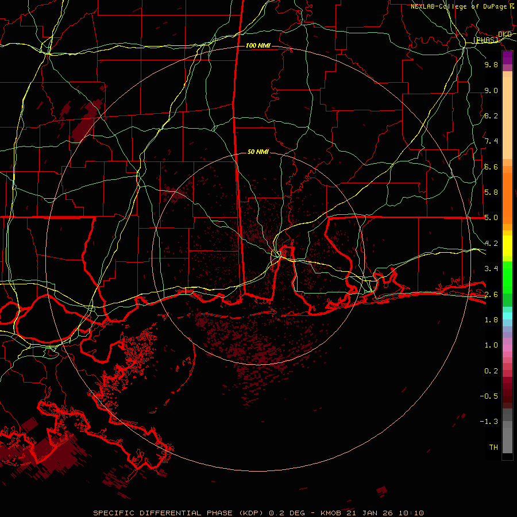This screenshot has height=517, width=517.
Task: Click the 0.2 DEG elevation text
Action: (287, 513)
